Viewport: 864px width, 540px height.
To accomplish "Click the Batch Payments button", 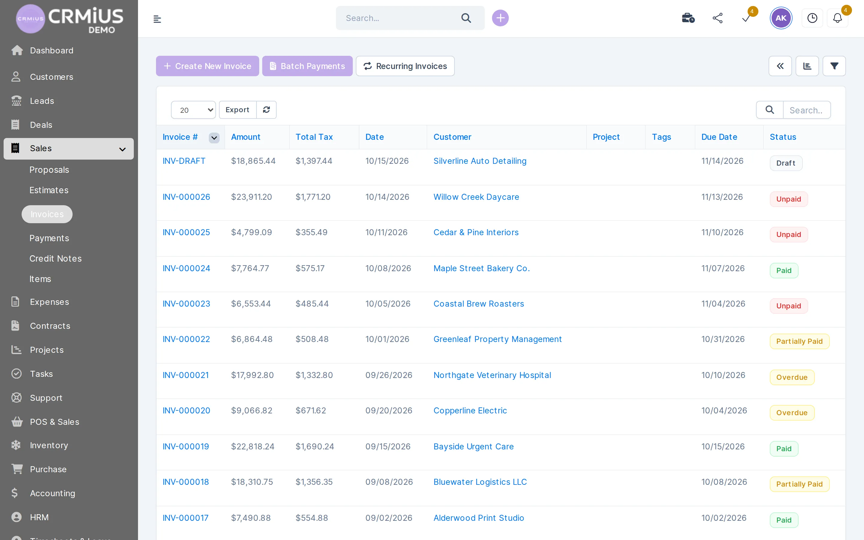I will (x=307, y=66).
